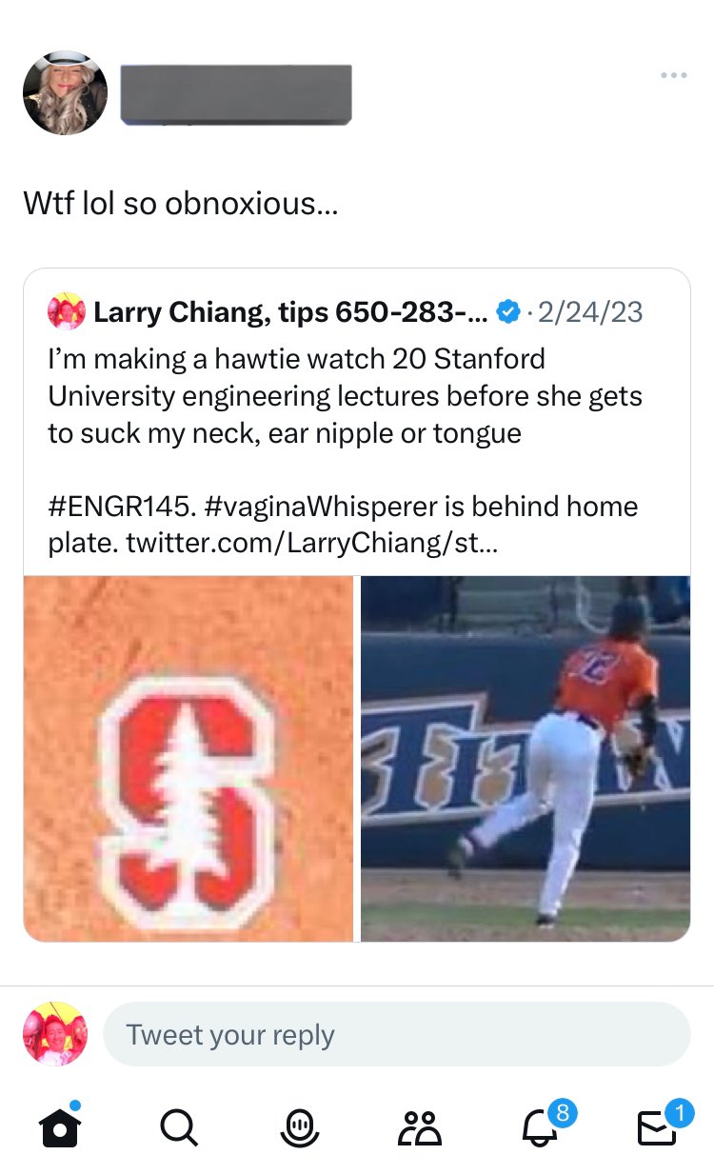Viewport: 714px width, 1175px height.
Task: Open the Communities people icon
Action: pos(421,1128)
